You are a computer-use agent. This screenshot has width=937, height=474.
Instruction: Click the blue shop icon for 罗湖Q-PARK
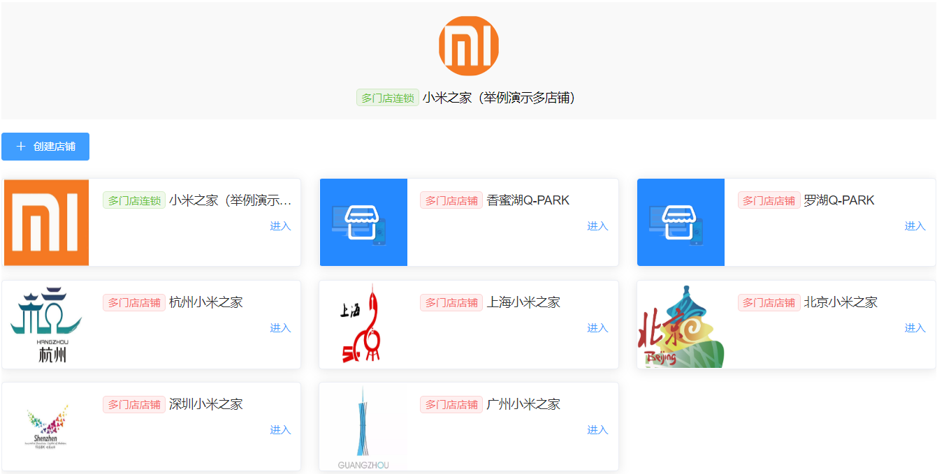click(681, 223)
